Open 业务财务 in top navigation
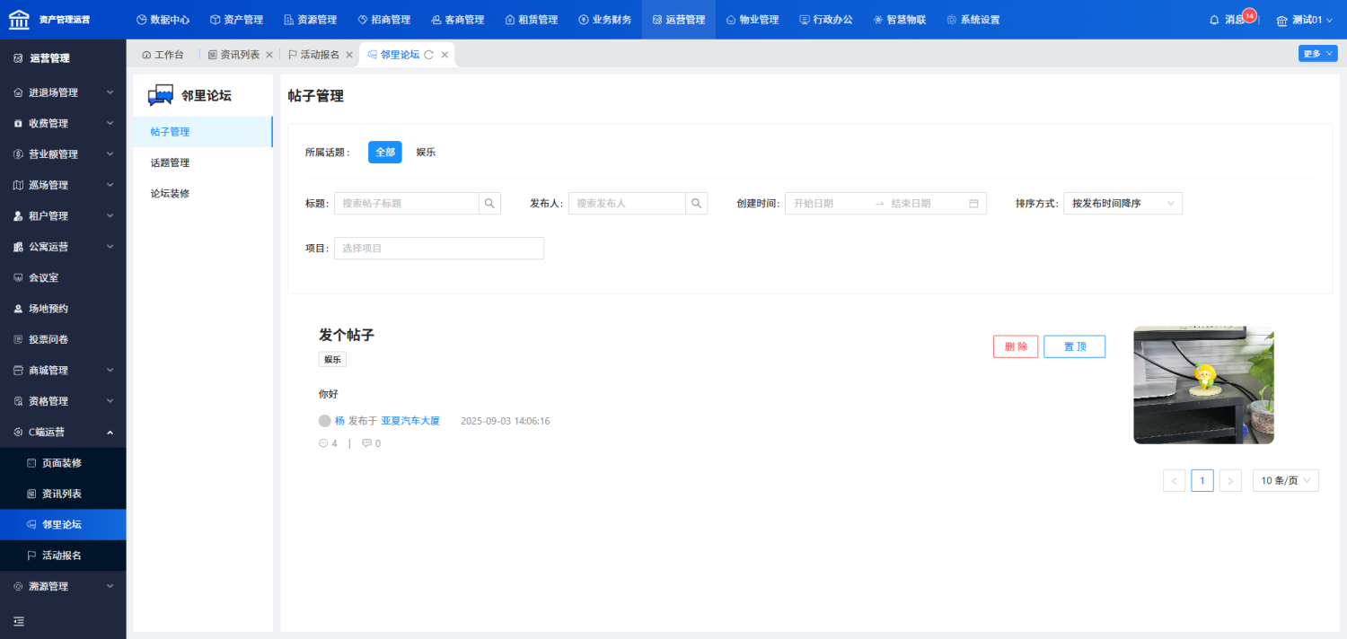1347x639 pixels. click(604, 20)
